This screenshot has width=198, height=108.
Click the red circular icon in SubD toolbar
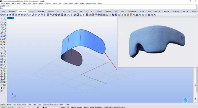[128, 15]
